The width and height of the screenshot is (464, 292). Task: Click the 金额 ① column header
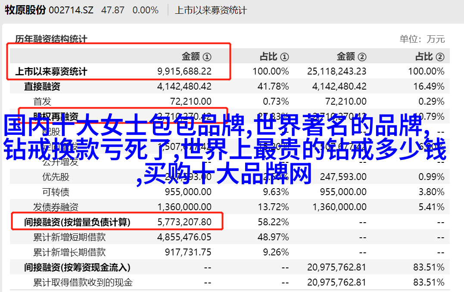(196, 56)
